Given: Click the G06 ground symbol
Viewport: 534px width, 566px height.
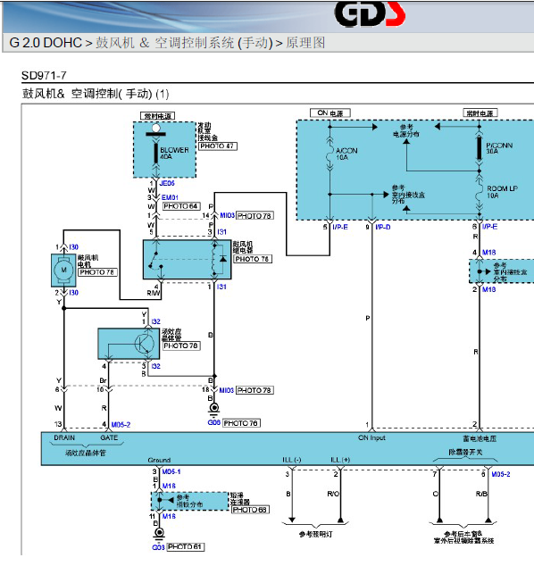Looking at the screenshot, I should (x=213, y=409).
